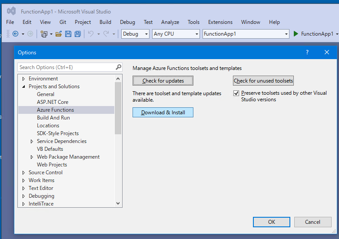Open the View menu
The image size is (339, 239).
[45, 22]
